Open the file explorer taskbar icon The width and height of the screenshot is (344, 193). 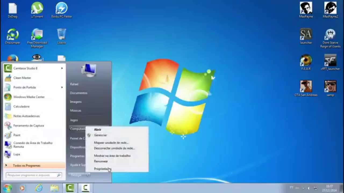(54, 188)
